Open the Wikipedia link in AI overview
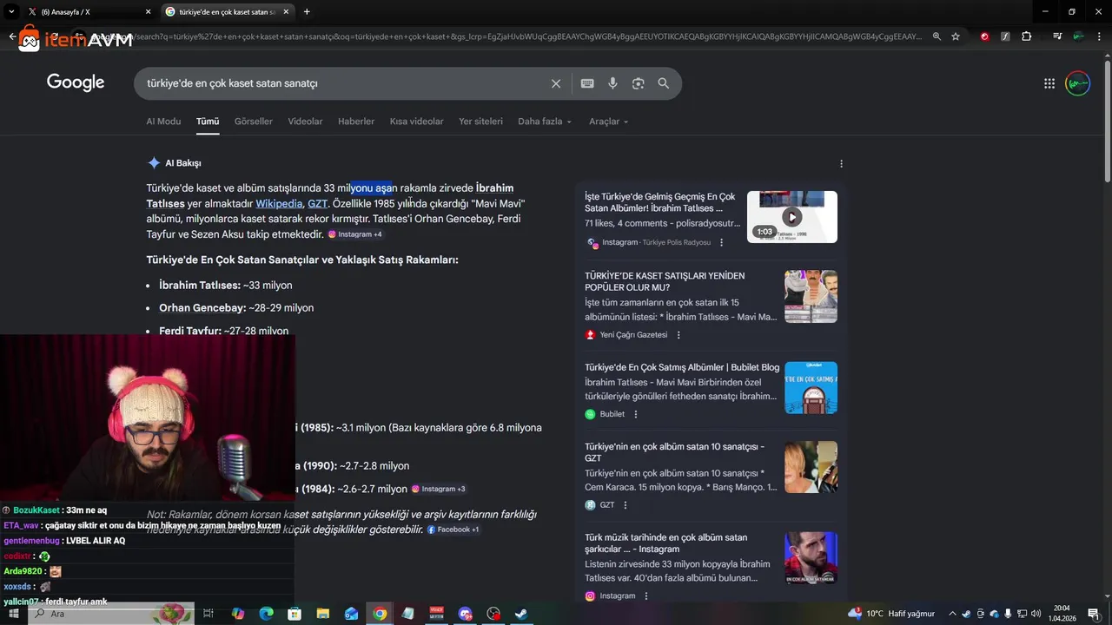Viewport: 1112px width, 625px height. pos(279,204)
